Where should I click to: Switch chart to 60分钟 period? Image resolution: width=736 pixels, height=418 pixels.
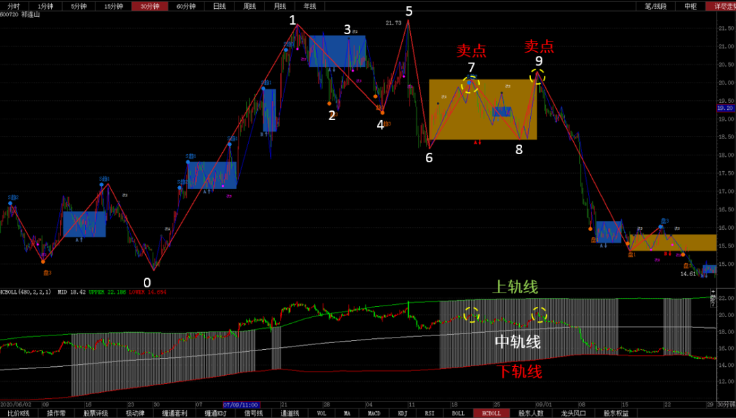pyautogui.click(x=185, y=6)
